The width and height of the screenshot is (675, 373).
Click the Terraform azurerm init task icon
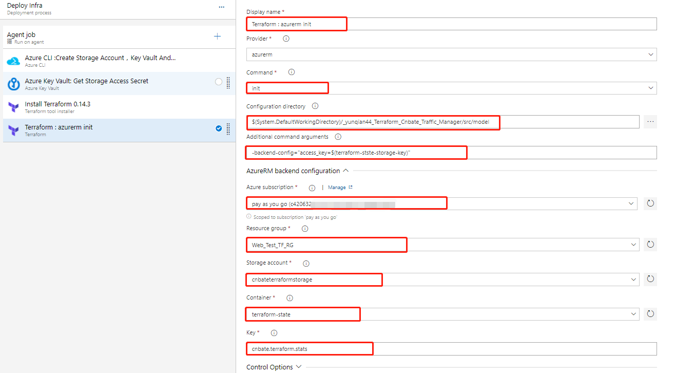(13, 130)
